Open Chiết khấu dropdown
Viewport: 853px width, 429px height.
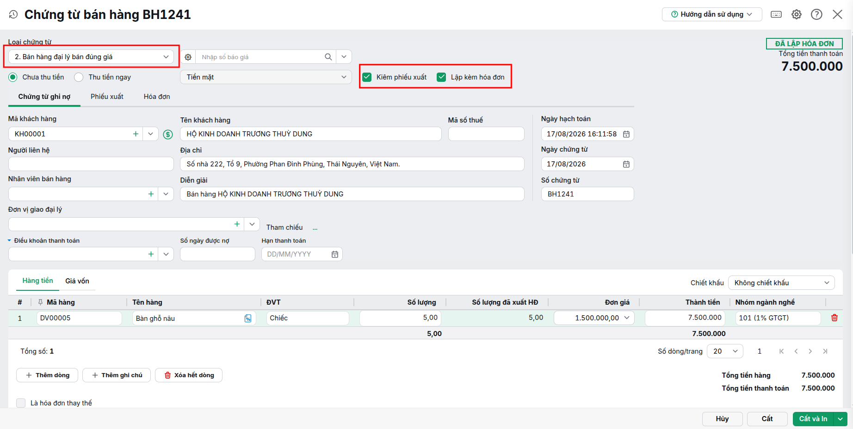coord(781,283)
